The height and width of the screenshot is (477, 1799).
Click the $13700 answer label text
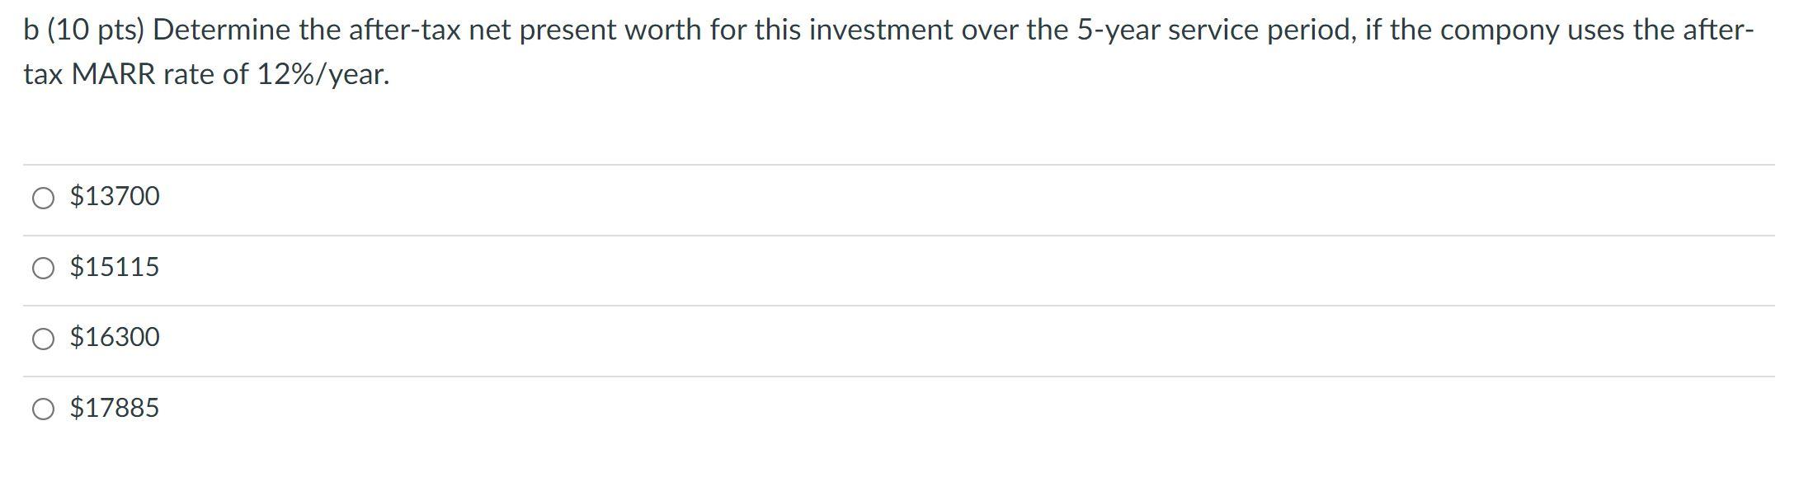(115, 197)
